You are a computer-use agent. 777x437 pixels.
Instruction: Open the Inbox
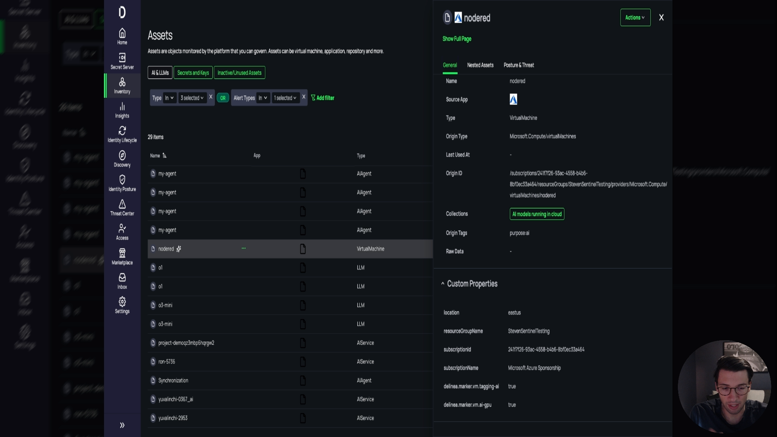click(122, 281)
